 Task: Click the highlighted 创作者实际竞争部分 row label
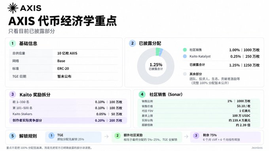pos(27,120)
